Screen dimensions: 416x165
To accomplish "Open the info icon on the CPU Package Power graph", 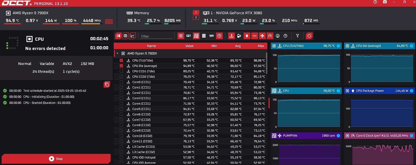I will pos(412,91).
